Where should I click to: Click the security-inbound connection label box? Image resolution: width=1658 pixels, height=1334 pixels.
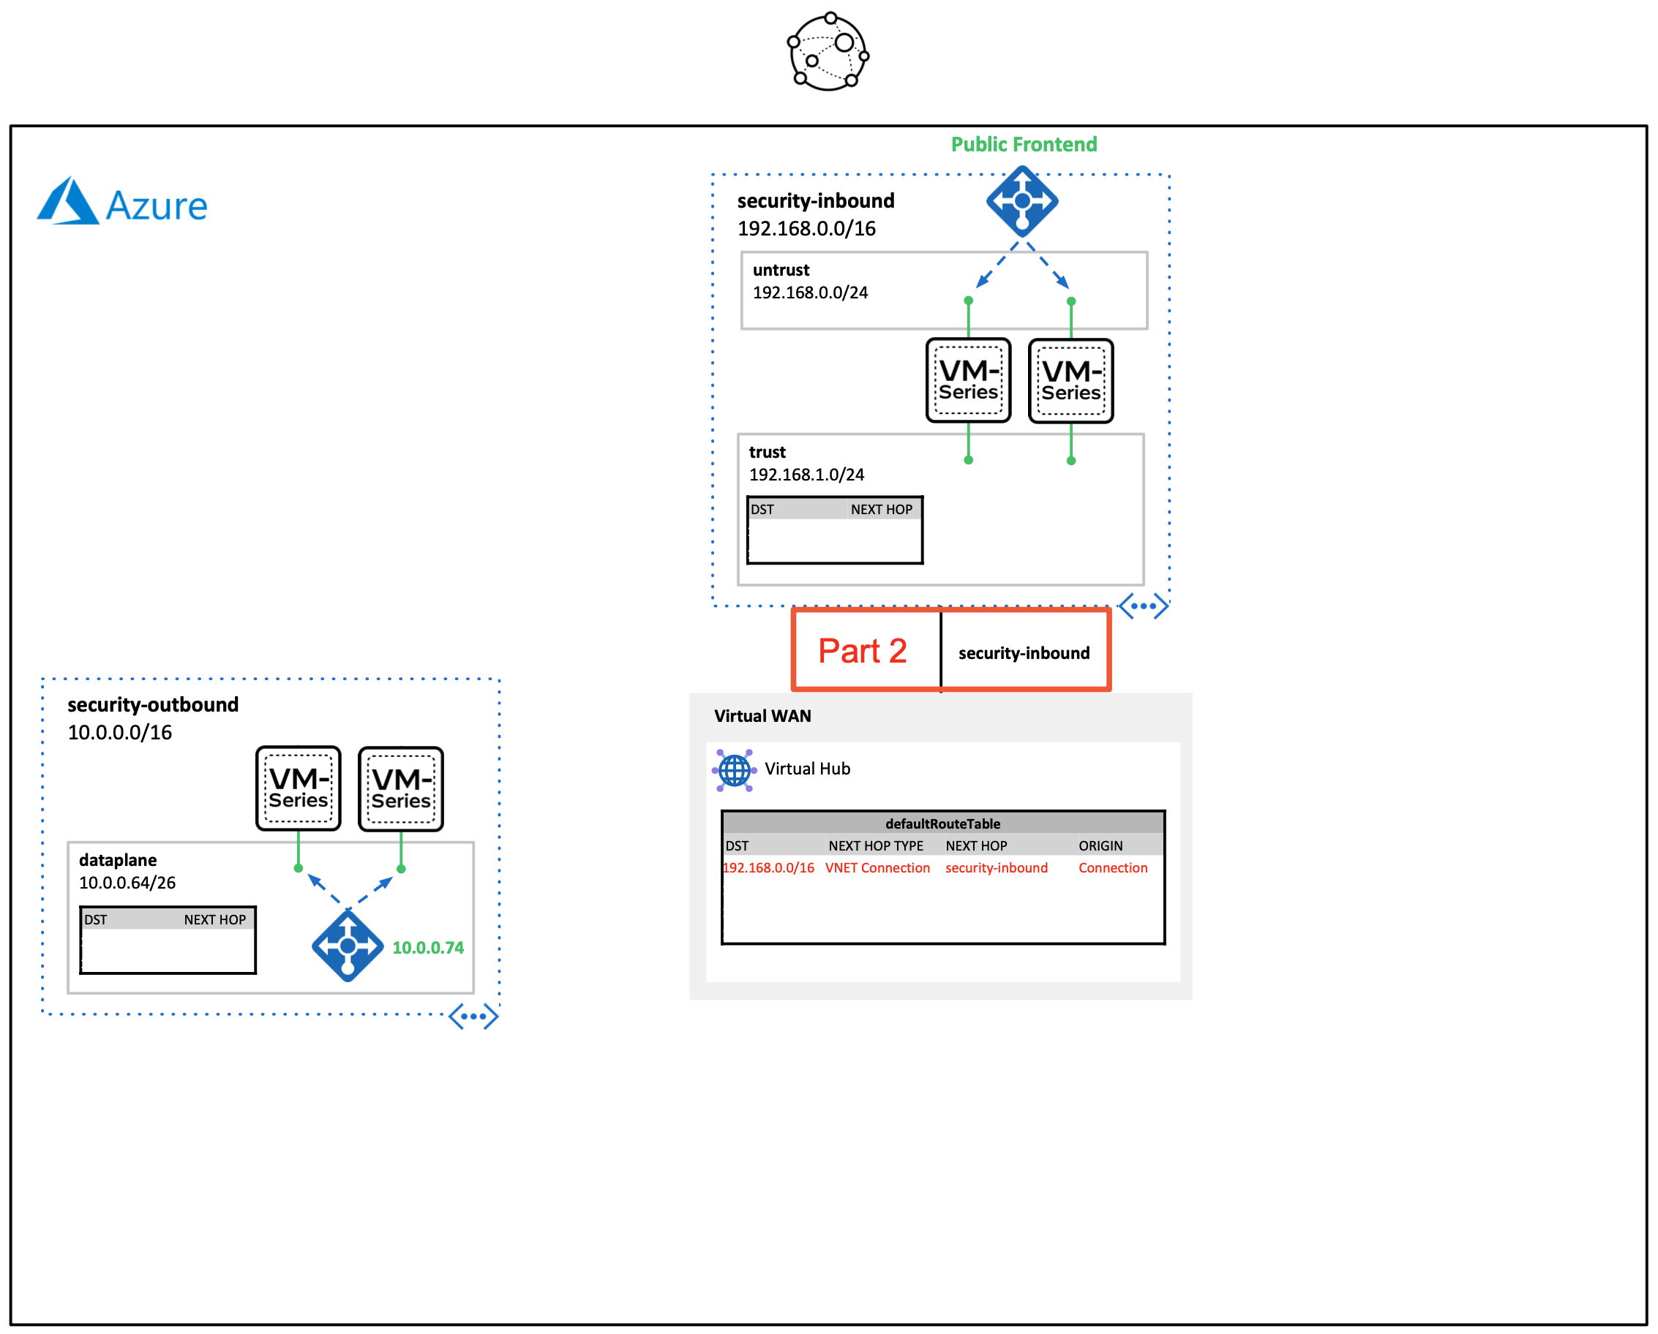click(1024, 653)
